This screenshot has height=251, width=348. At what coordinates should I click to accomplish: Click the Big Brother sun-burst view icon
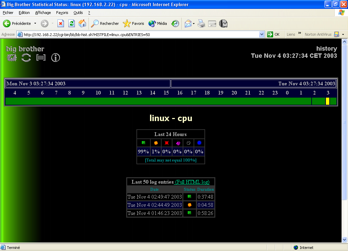[x=12, y=57]
